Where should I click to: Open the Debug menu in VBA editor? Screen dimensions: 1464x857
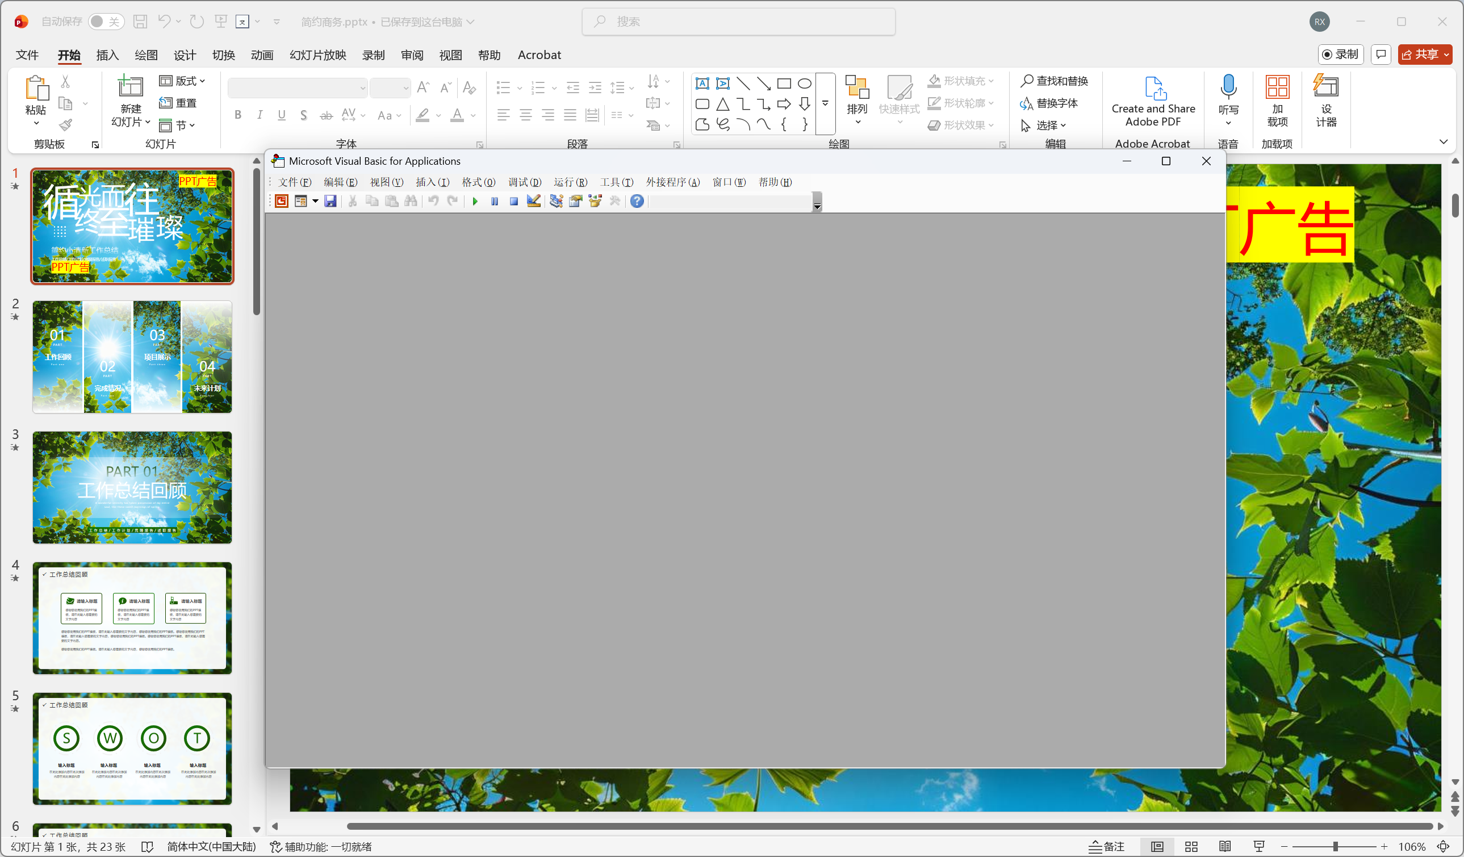point(524,182)
